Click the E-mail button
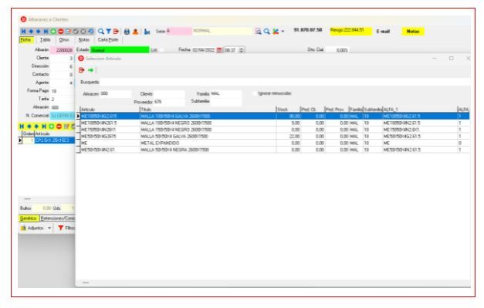 (x=383, y=31)
